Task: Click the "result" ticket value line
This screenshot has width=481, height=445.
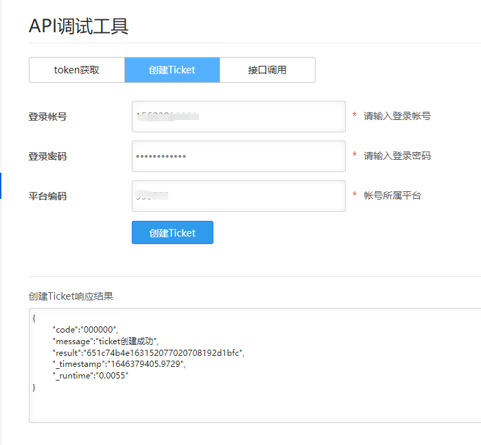Action: [148, 352]
